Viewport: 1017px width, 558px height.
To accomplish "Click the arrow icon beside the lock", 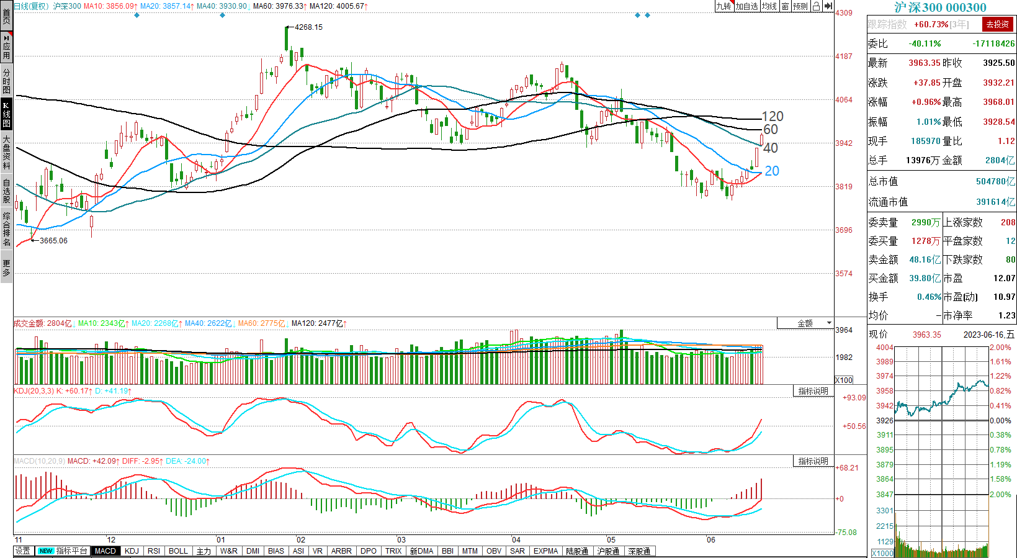I will pos(828,6).
